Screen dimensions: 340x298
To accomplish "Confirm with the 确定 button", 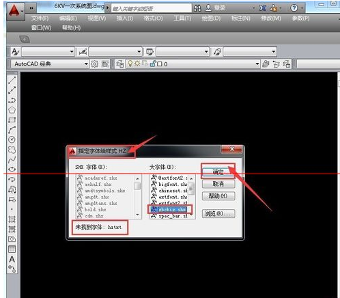I will pyautogui.click(x=218, y=172).
